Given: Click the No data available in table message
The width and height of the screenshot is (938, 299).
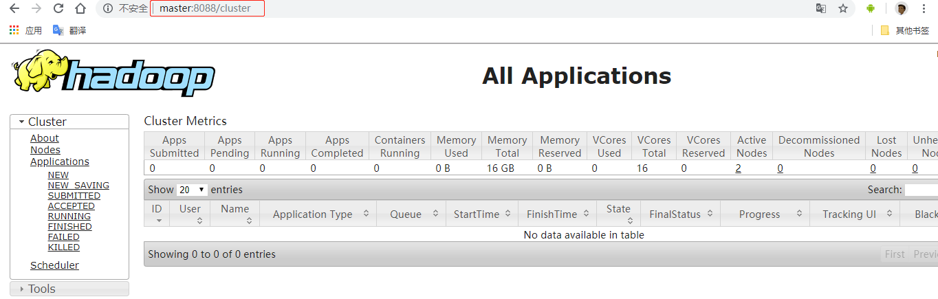Looking at the screenshot, I should 584,235.
